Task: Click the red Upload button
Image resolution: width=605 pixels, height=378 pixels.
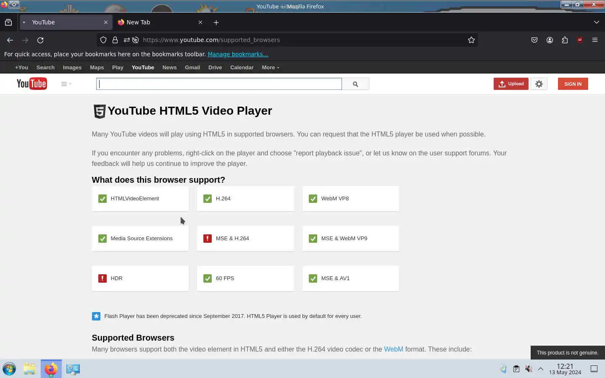Action: (511, 84)
